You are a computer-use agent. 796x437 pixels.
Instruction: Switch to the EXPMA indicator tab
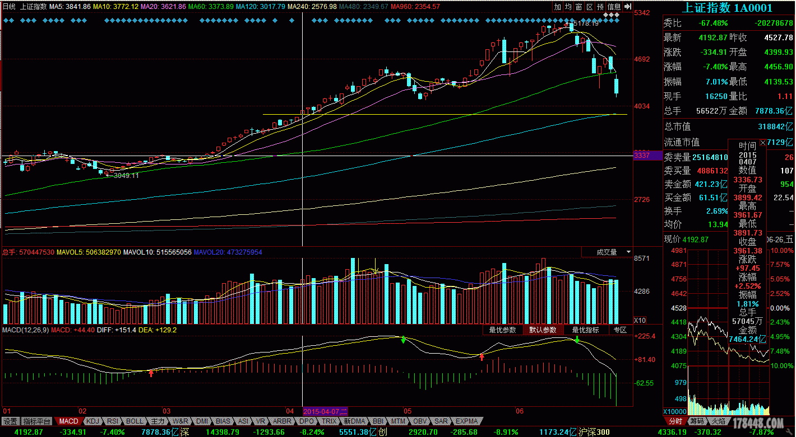click(466, 421)
